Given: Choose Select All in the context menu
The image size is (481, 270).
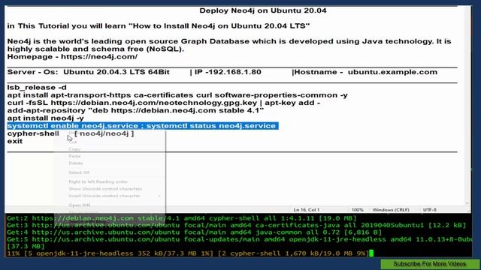Looking at the screenshot, I should (x=79, y=172).
